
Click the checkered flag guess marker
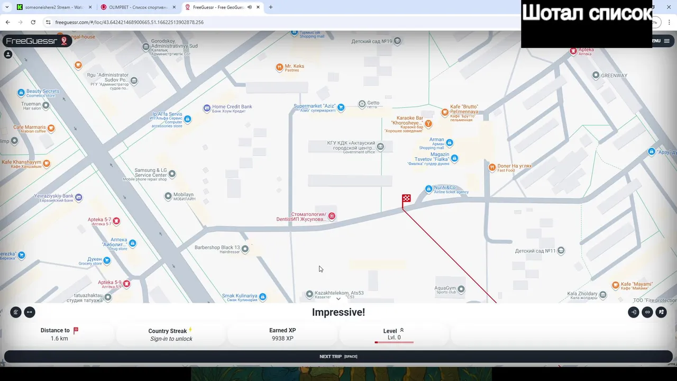[406, 202]
